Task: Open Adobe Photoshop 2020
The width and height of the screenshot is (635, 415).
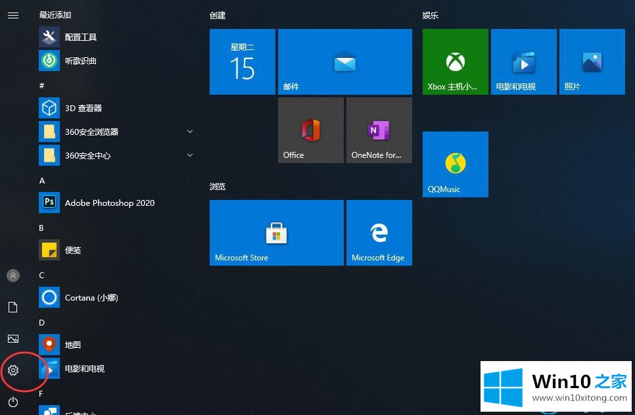Action: point(116,203)
